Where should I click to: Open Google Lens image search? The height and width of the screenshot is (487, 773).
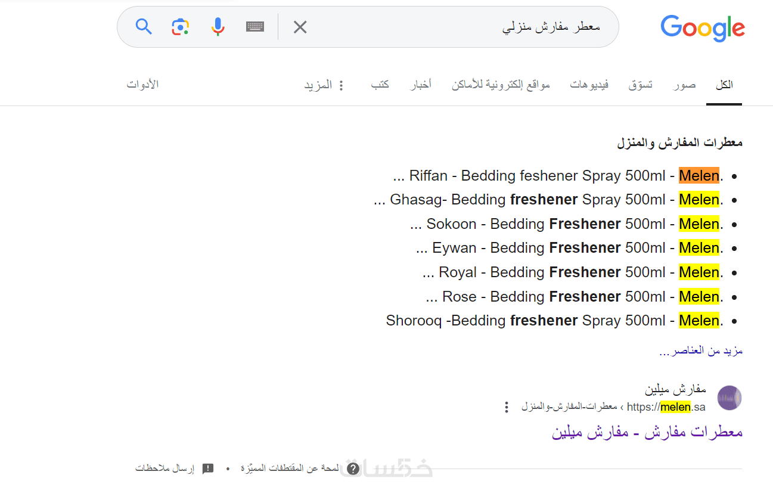181,27
